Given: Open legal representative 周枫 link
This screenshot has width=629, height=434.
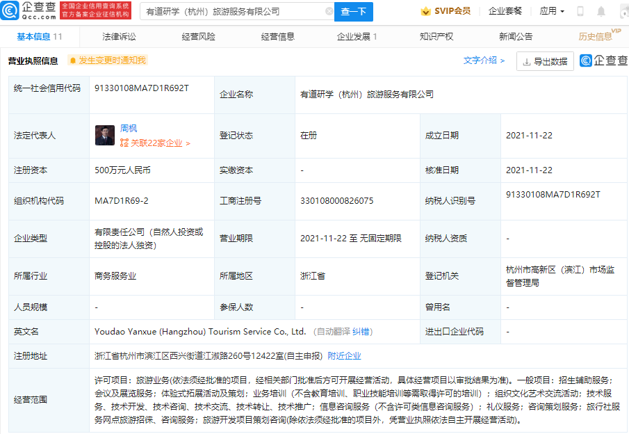Looking at the screenshot, I should [129, 129].
